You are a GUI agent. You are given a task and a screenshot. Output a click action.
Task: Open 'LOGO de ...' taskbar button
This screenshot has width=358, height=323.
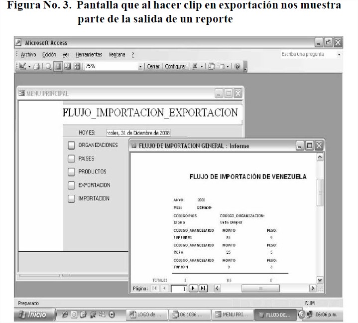[147, 315]
